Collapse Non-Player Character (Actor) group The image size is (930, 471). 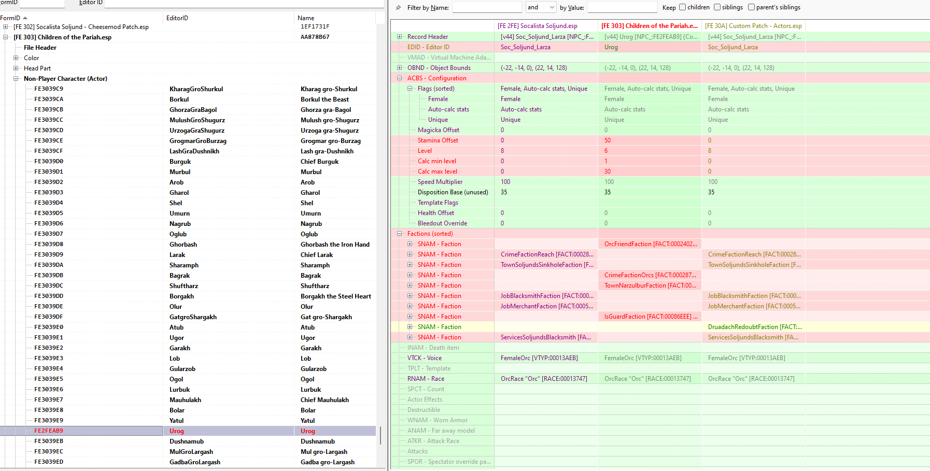[x=16, y=79]
